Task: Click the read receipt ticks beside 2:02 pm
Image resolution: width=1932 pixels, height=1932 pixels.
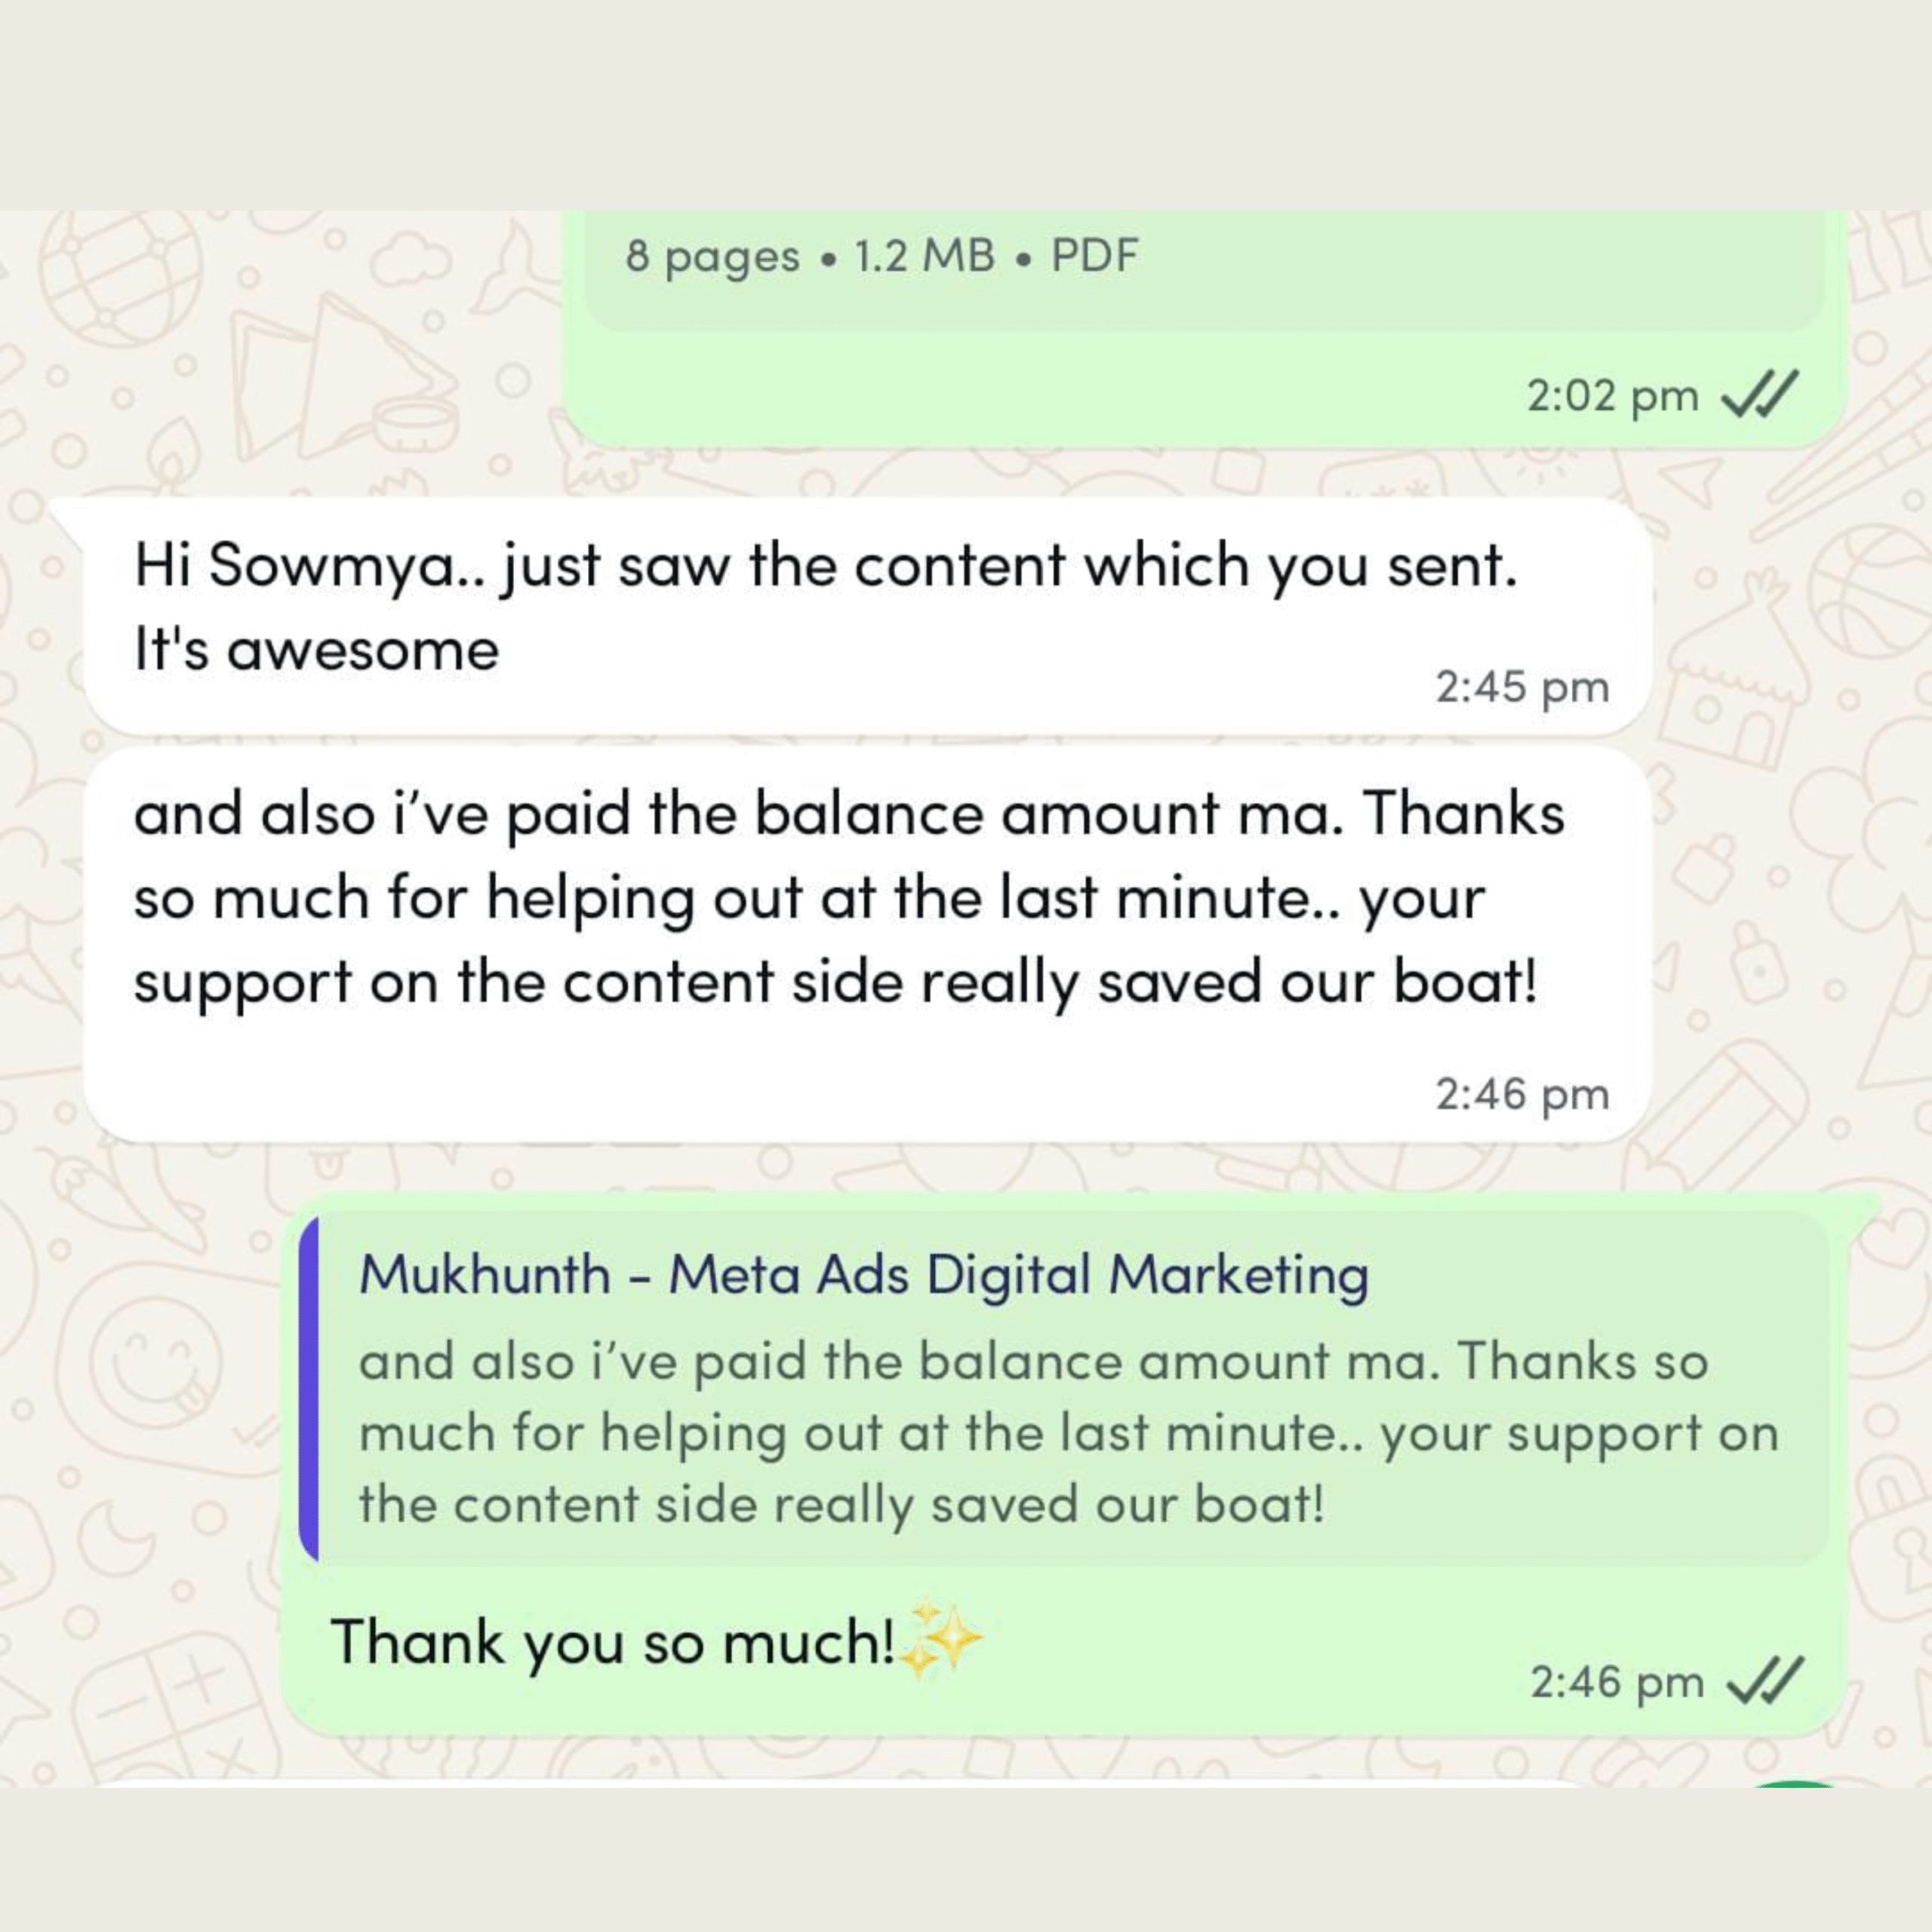Action: (1760, 394)
